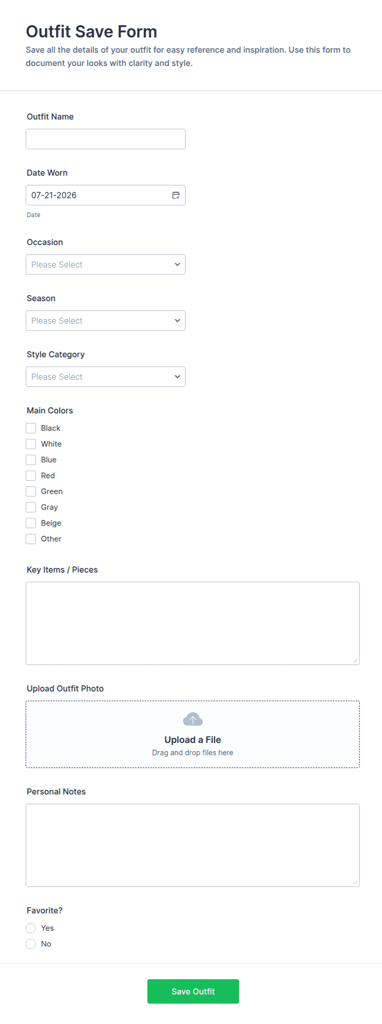Choose Yes for Favorite
This screenshot has height=1024, width=382.
[x=31, y=928]
